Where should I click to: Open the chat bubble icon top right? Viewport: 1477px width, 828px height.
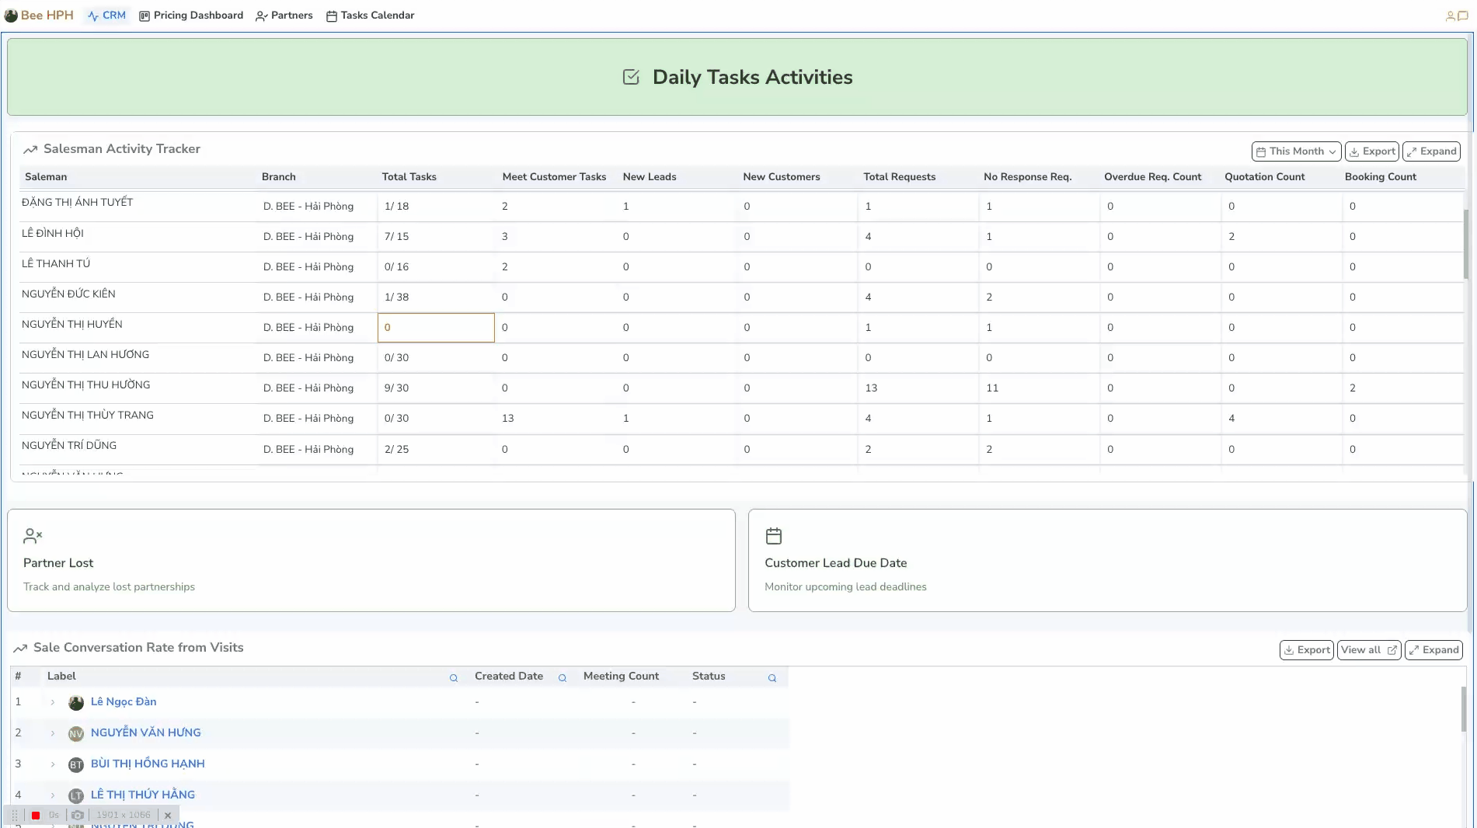[1463, 16]
